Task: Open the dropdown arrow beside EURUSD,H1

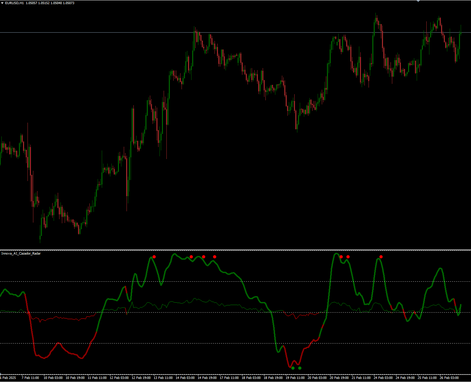Action: pos(2,3)
